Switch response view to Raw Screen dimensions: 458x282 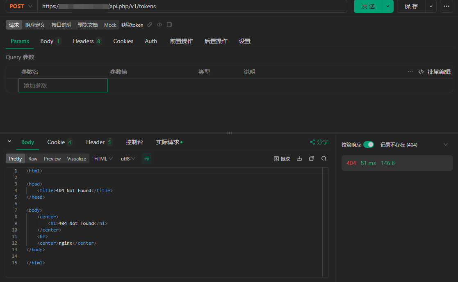coord(33,159)
